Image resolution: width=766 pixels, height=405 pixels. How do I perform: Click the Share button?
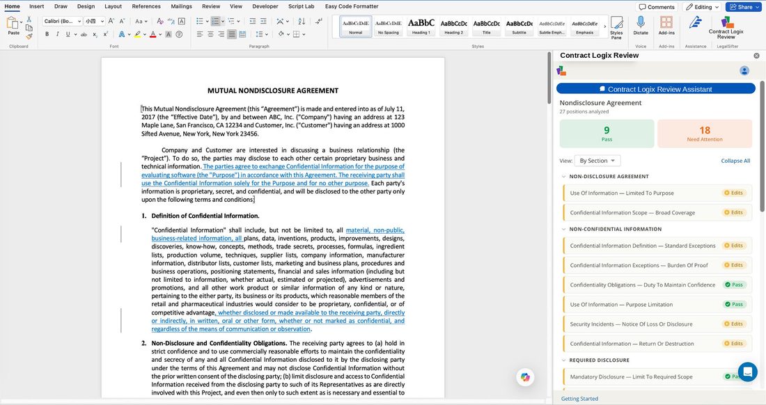tap(743, 7)
